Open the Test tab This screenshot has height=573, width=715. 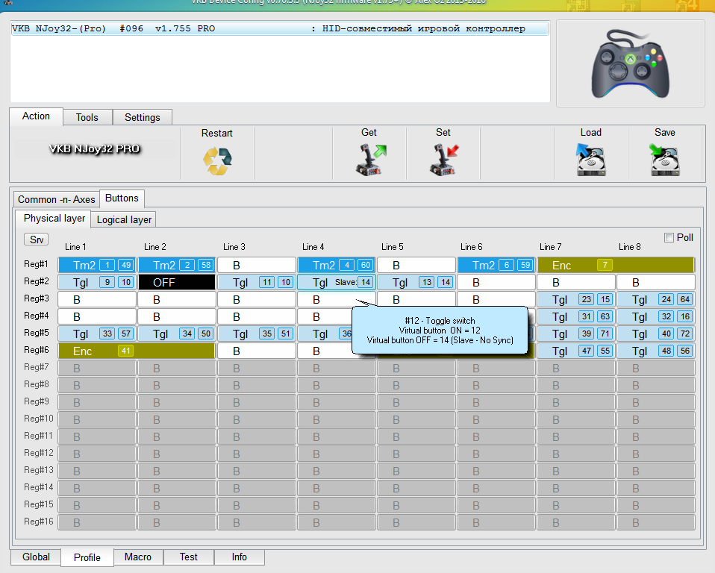(x=188, y=557)
